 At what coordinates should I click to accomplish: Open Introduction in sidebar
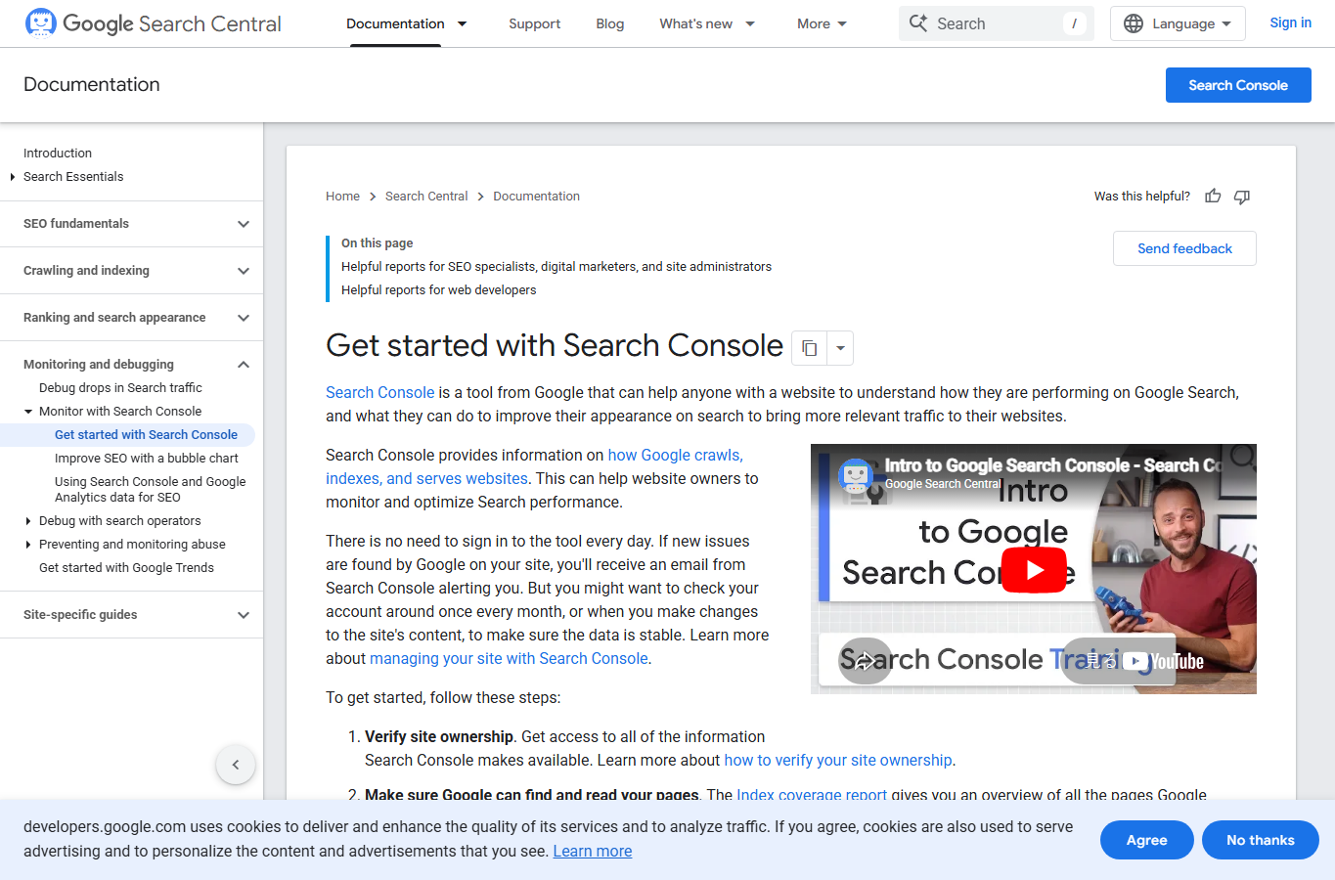58,154
